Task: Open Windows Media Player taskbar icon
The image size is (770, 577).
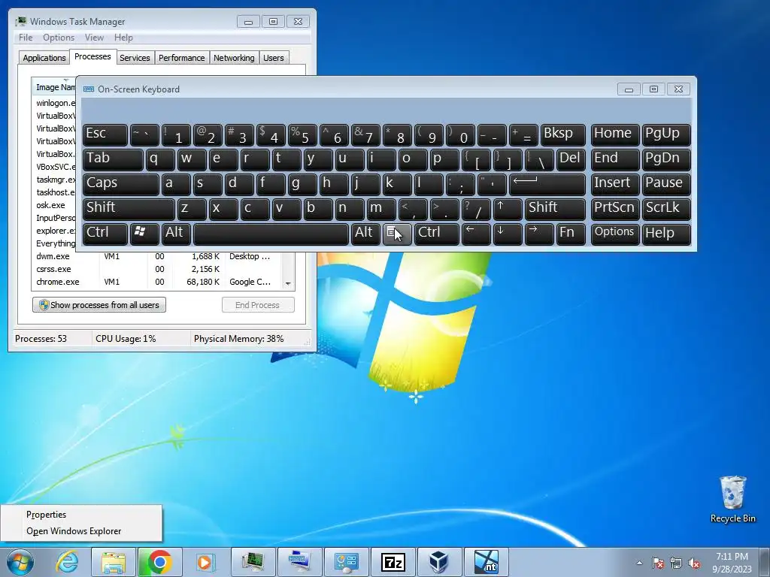Action: (206, 562)
